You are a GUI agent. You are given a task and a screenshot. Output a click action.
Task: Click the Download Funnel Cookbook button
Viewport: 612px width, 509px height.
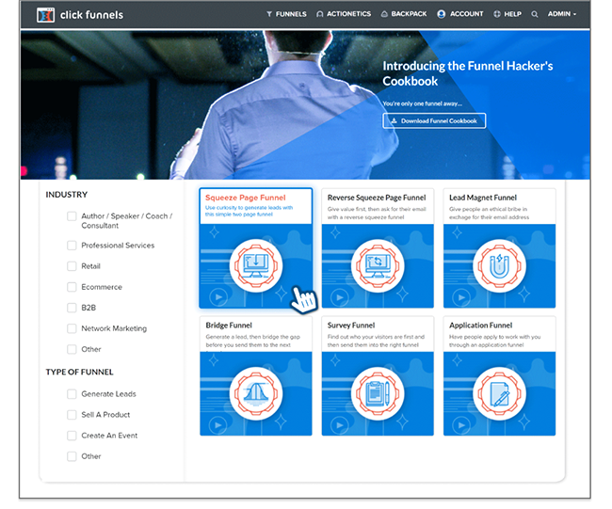click(434, 121)
